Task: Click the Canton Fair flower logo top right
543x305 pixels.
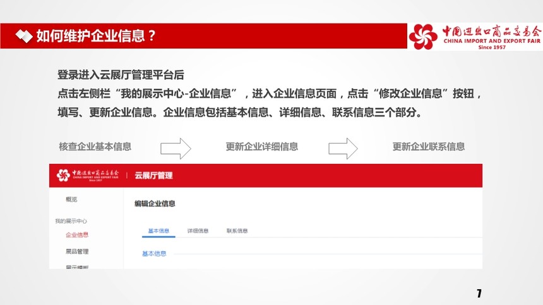Action: [x=423, y=37]
